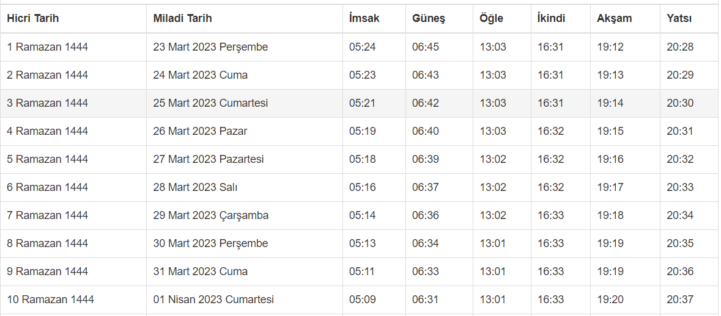Select the 29 Mart 2023 Çarşamba cell
This screenshot has height=316, width=721.
tap(210, 215)
